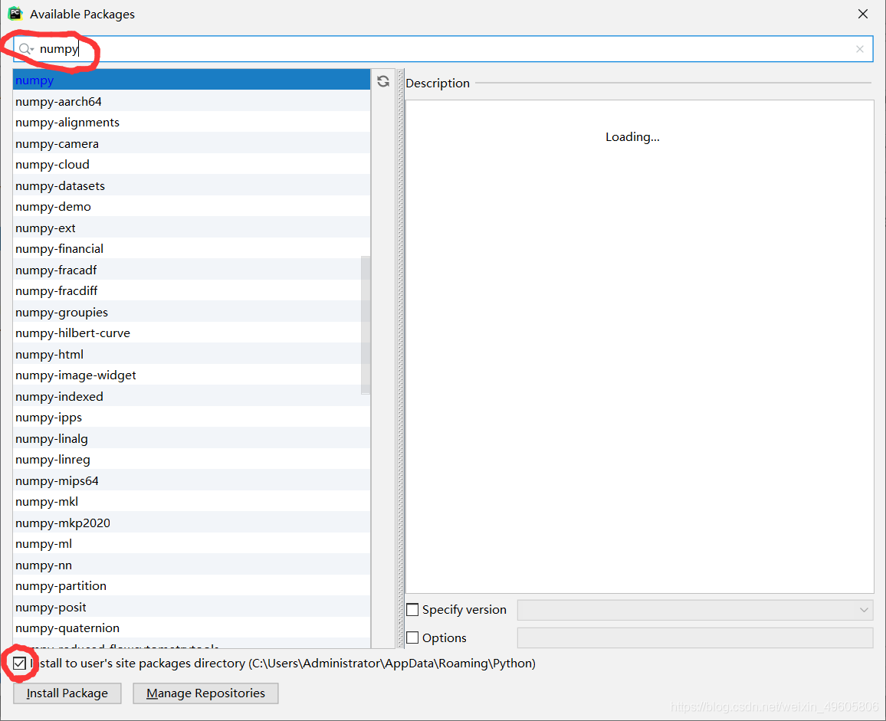The height and width of the screenshot is (721, 886).
Task: Select numpy-aarch64 in the list
Action: click(192, 102)
